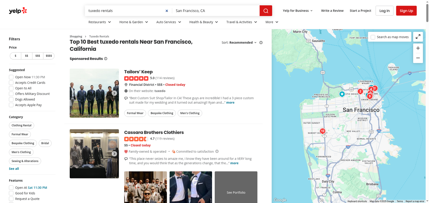
Task: Select the single $ price filter
Action: pyautogui.click(x=16, y=56)
